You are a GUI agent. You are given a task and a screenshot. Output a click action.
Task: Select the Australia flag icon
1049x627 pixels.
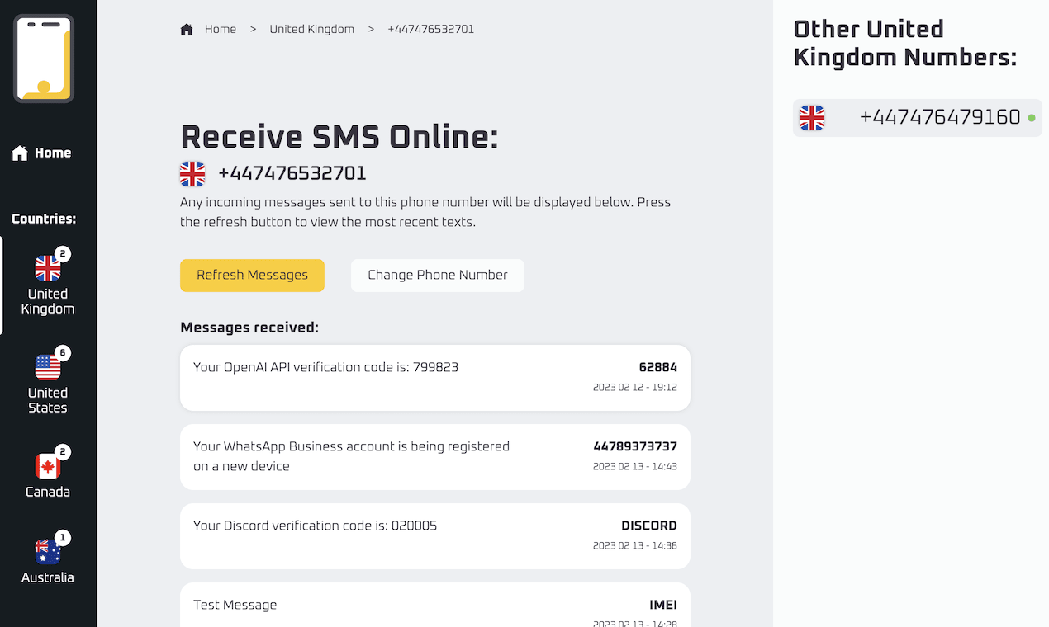coord(48,551)
